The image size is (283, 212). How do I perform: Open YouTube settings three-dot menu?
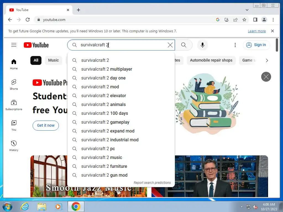[x=235, y=45]
